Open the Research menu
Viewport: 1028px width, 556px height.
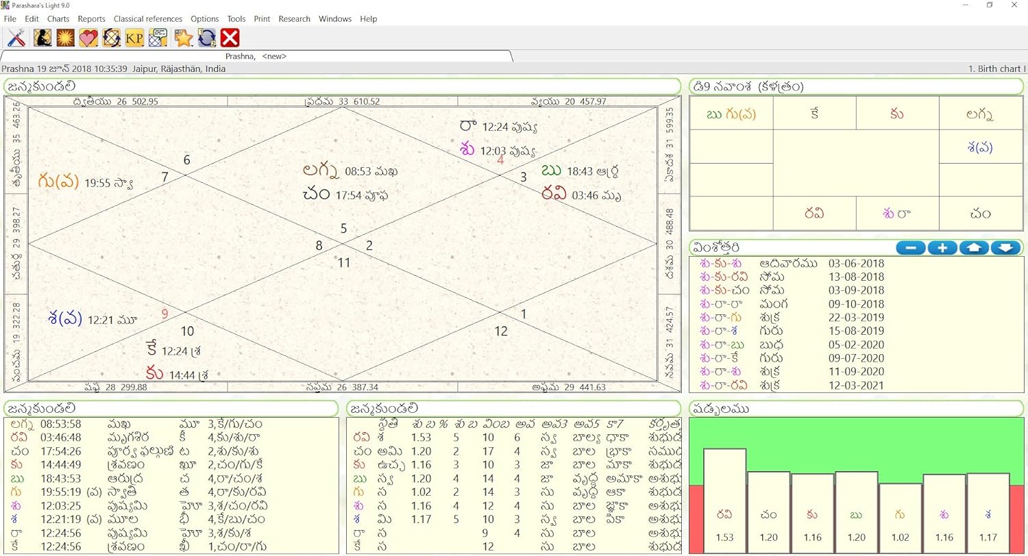(x=294, y=19)
